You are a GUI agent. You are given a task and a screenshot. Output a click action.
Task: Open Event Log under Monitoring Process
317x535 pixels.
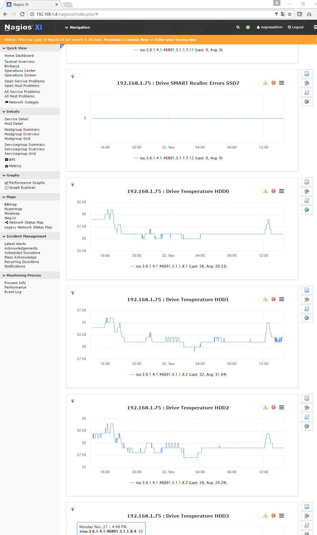pos(13,292)
